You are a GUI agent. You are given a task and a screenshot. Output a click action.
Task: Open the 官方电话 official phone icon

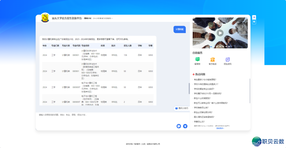point(212,60)
